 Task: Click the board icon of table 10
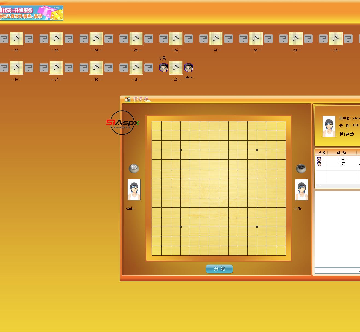click(x=336, y=39)
